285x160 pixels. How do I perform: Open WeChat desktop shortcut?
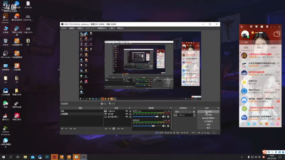pos(5,104)
